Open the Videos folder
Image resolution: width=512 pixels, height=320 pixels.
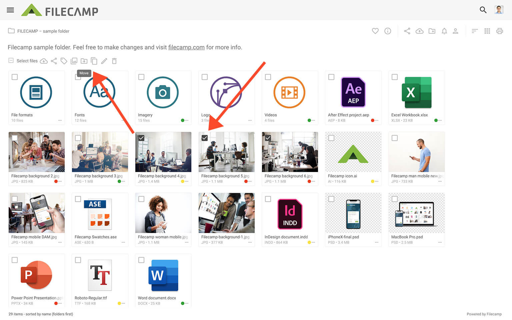(x=289, y=93)
